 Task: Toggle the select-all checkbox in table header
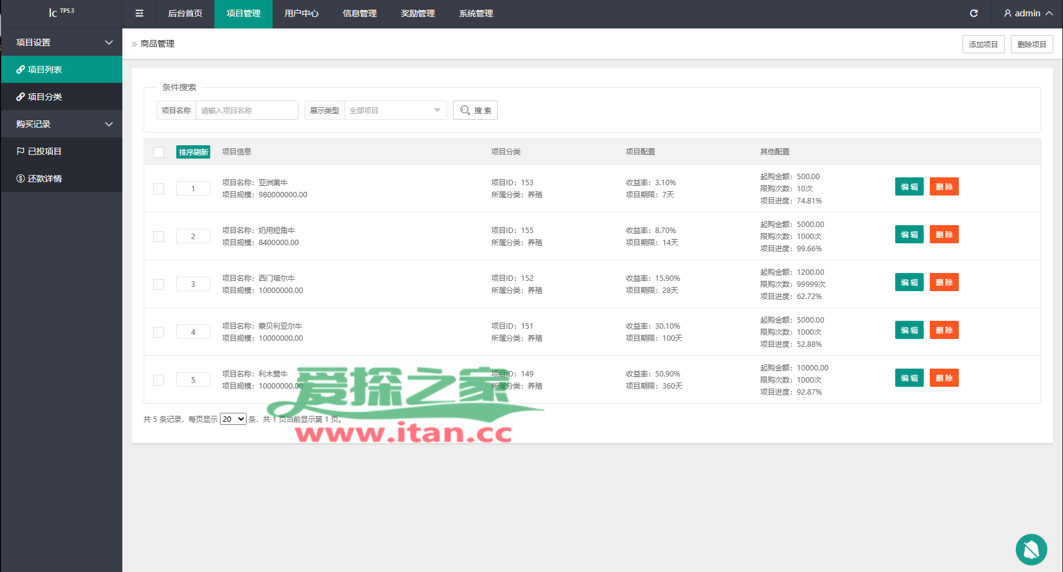tap(159, 153)
